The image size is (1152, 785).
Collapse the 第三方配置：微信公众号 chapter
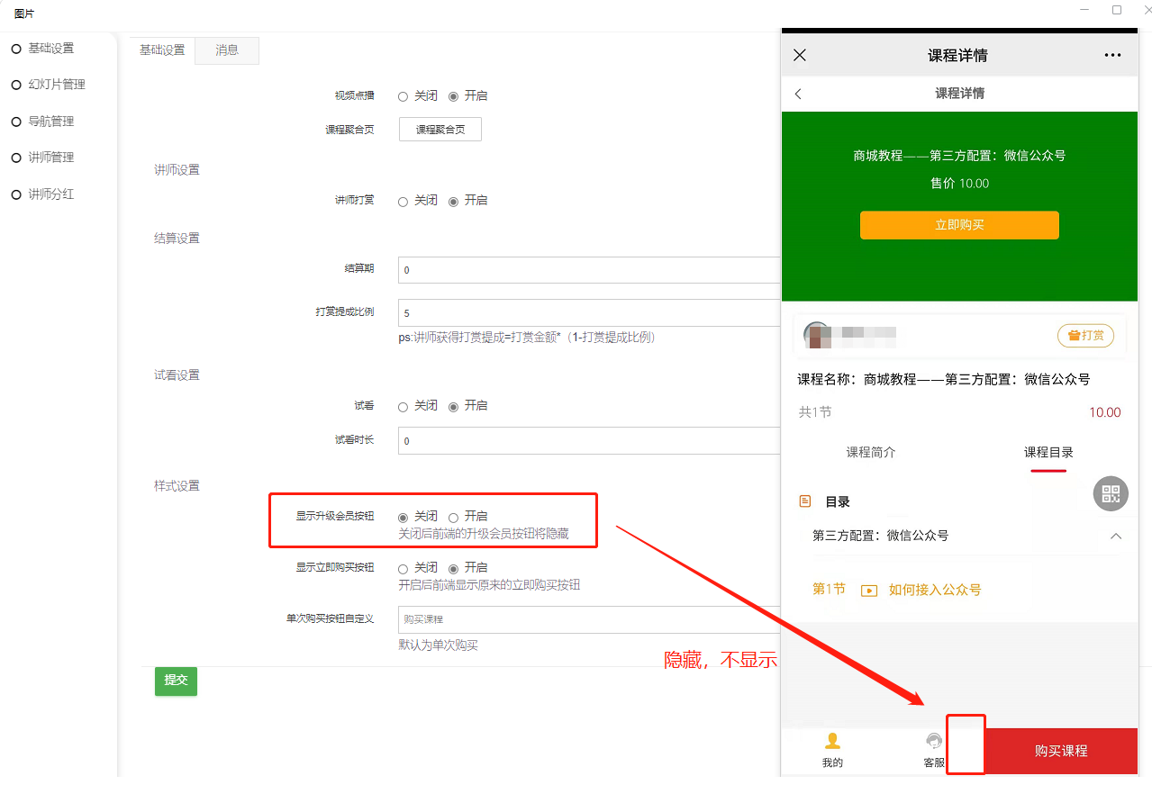pos(1116,536)
